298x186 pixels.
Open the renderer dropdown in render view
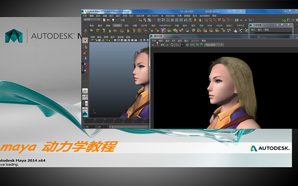[214, 45]
